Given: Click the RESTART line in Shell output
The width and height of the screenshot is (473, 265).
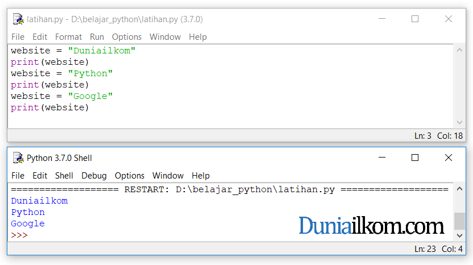Looking at the screenshot, I should [230, 189].
